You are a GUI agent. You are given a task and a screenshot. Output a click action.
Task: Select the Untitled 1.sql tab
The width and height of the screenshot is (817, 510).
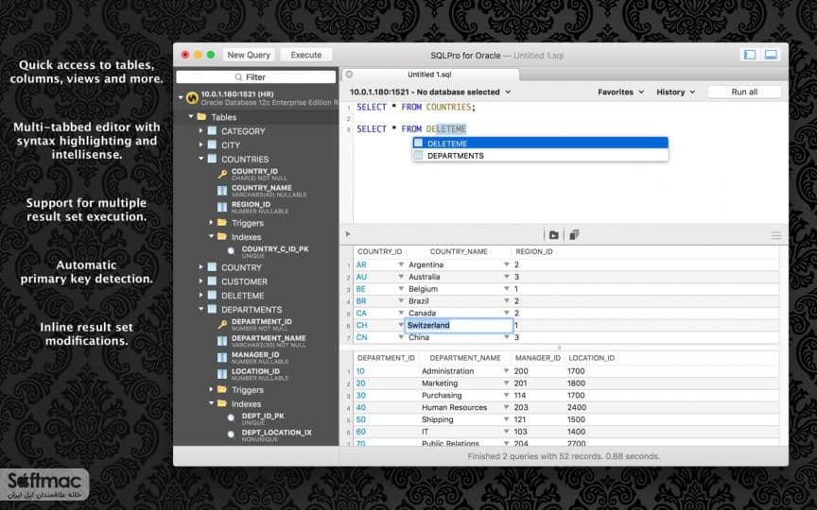(x=430, y=75)
